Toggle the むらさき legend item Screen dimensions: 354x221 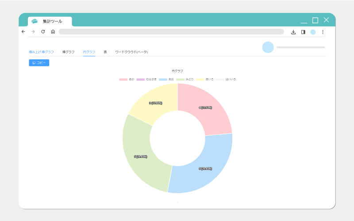point(146,80)
